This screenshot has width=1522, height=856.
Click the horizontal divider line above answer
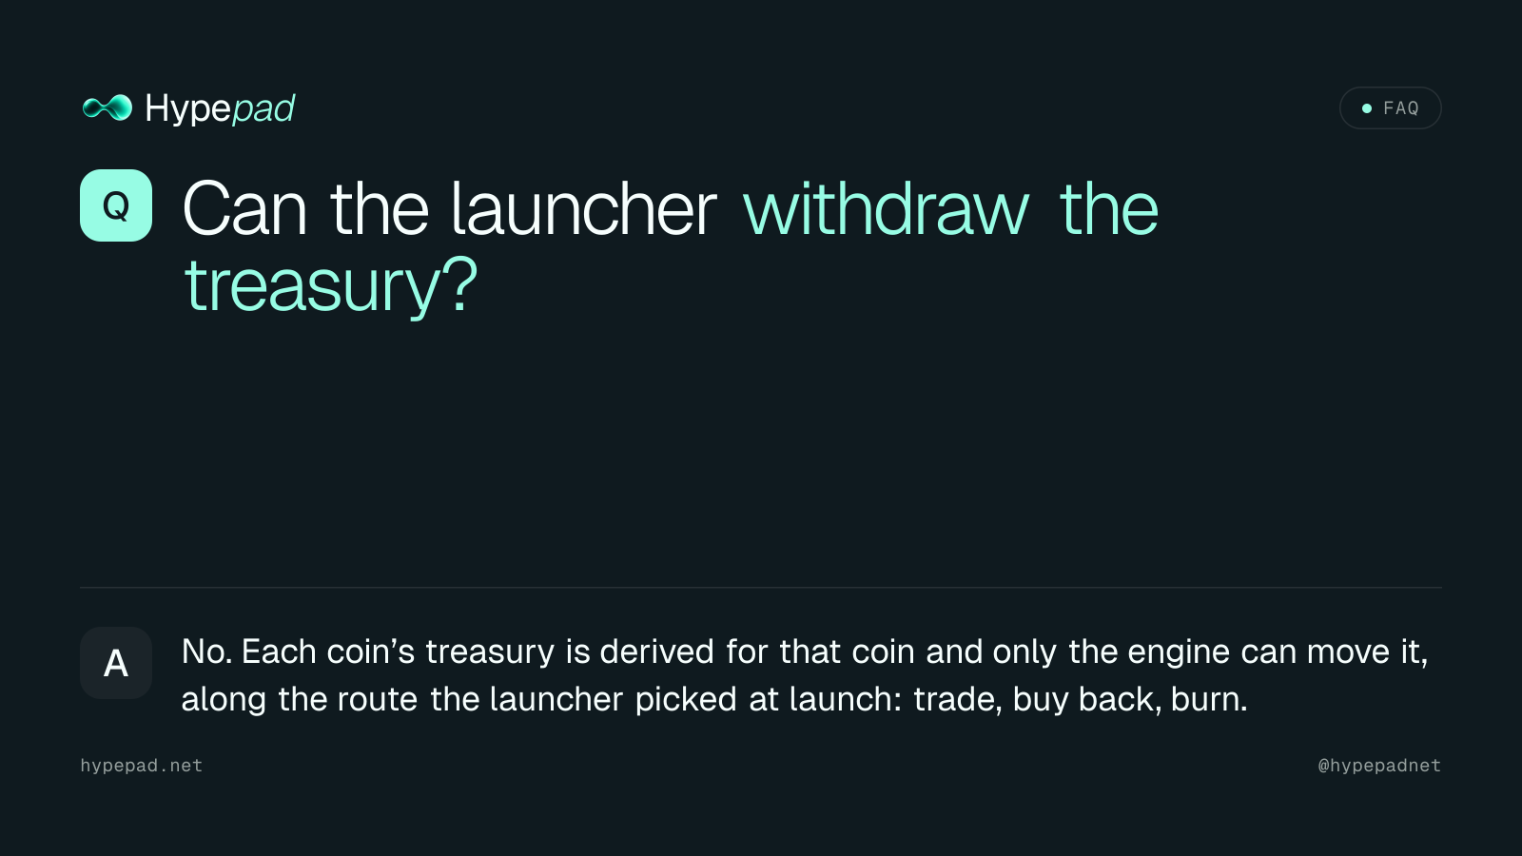coord(761,588)
